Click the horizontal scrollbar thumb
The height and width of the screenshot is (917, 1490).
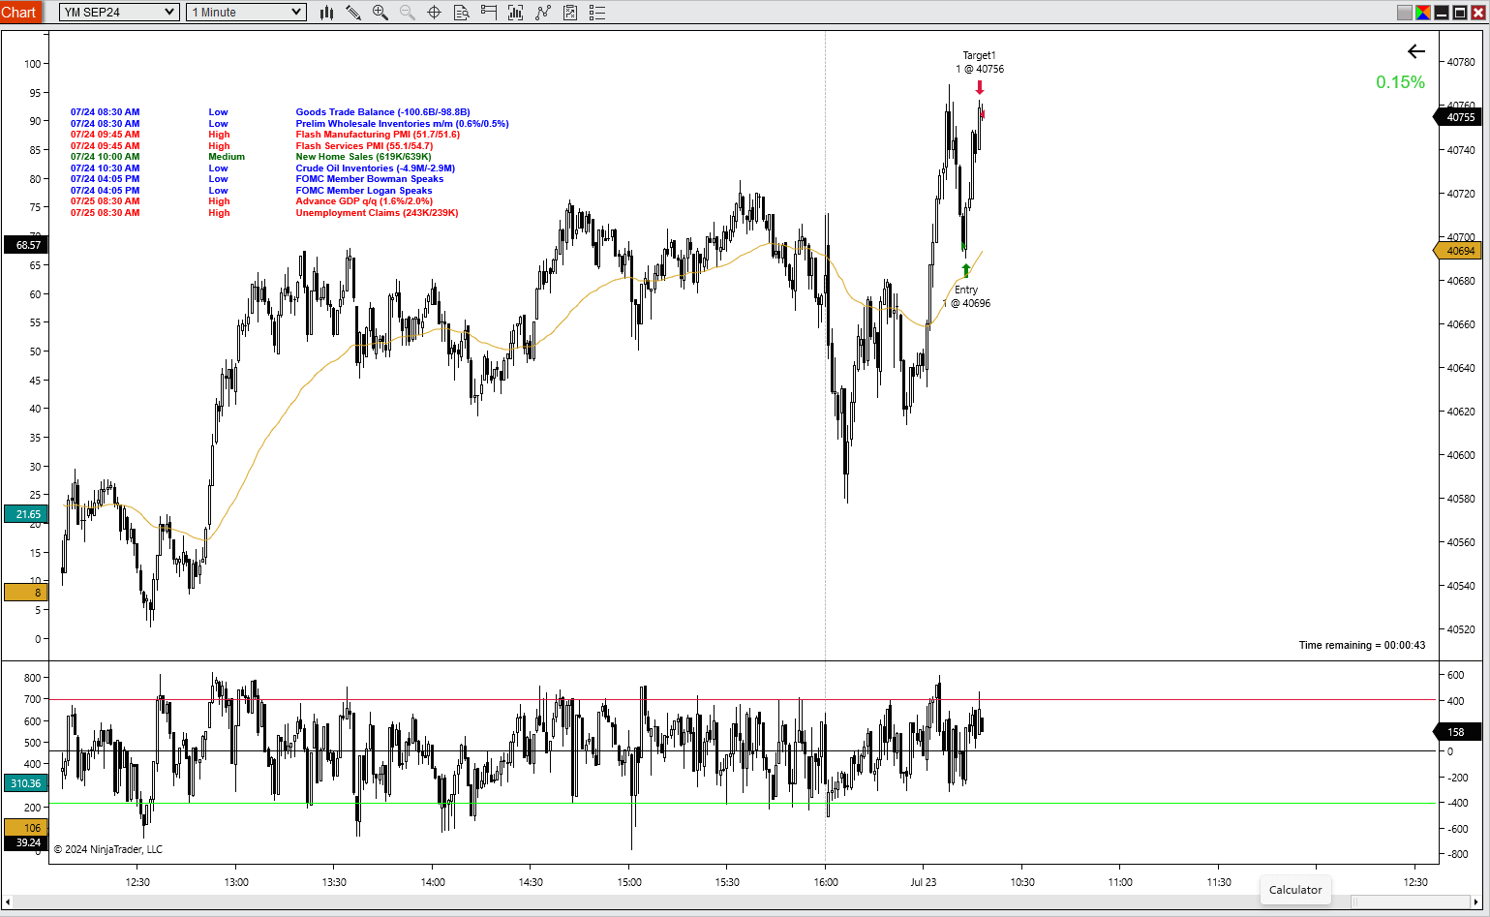(1410, 902)
